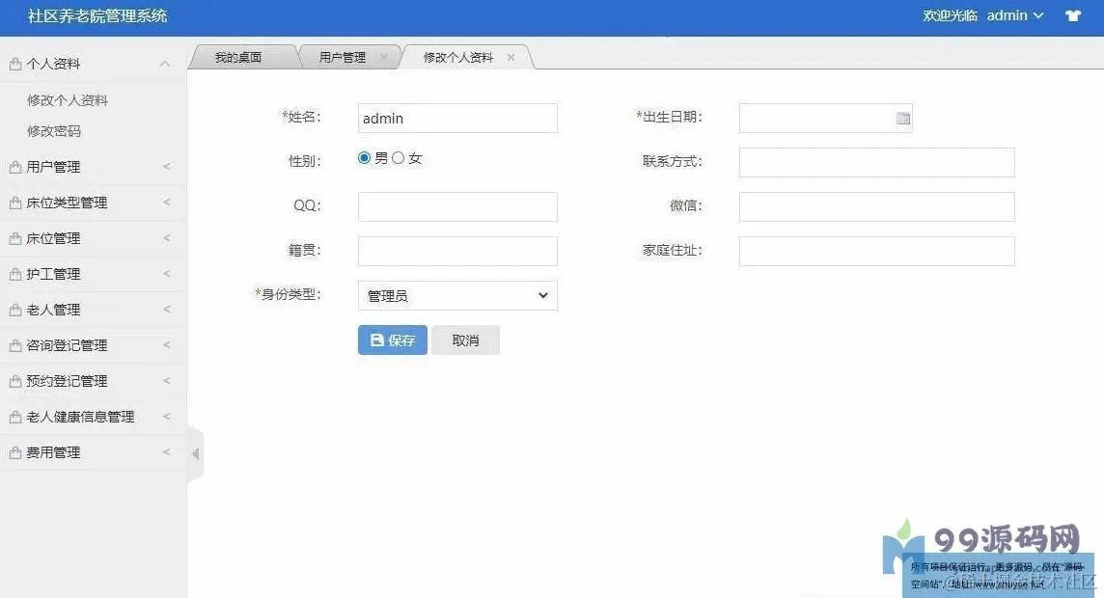Expand the 用户管理 menu section

167,167
